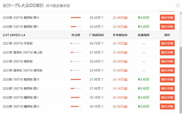The width and height of the screenshot is (182, 114).
Task: Show price trend chart for 380TSI 魅颜版 国VI
Action: [126, 79]
